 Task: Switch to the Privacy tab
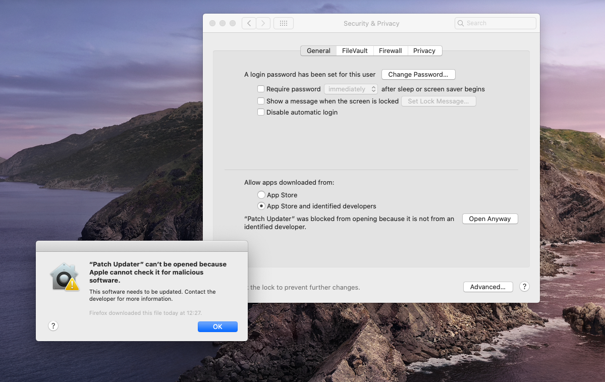click(424, 50)
